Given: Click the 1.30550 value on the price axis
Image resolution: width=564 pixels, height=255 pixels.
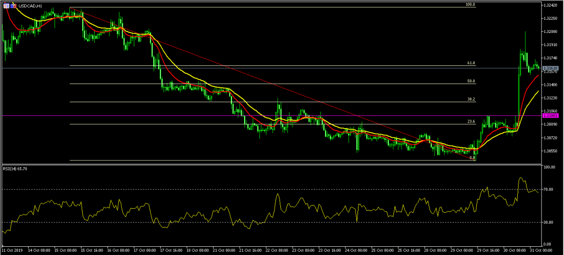Looking at the screenshot, I should pos(551,151).
